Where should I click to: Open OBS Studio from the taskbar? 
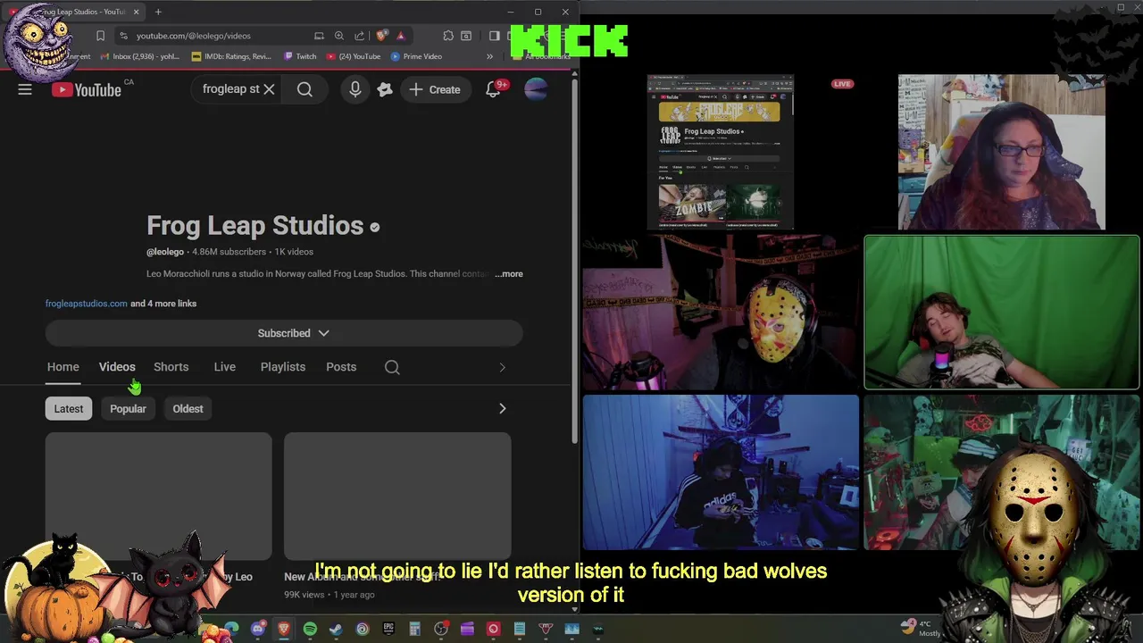tap(441, 629)
